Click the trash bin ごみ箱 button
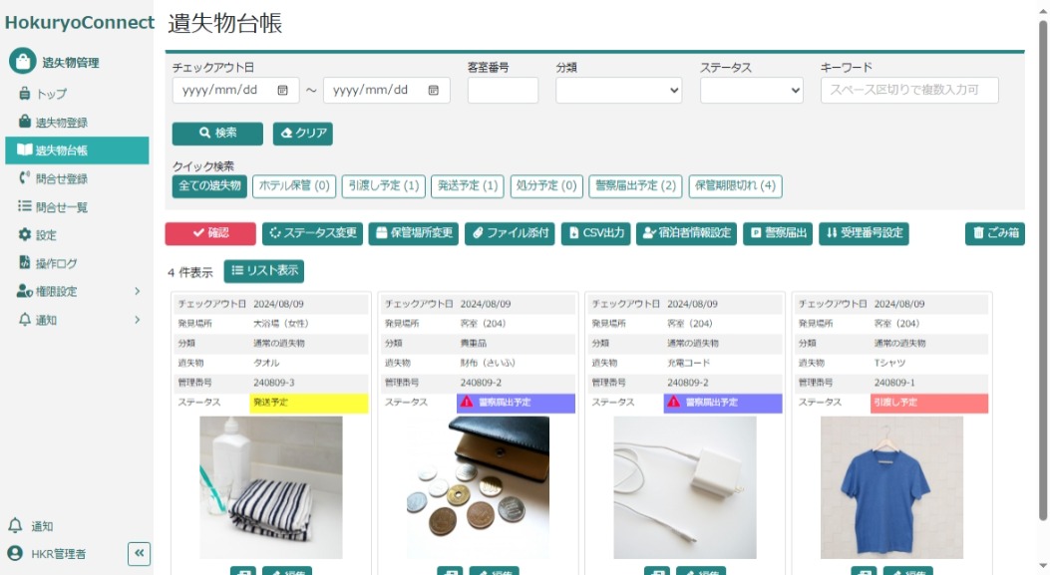 [994, 233]
